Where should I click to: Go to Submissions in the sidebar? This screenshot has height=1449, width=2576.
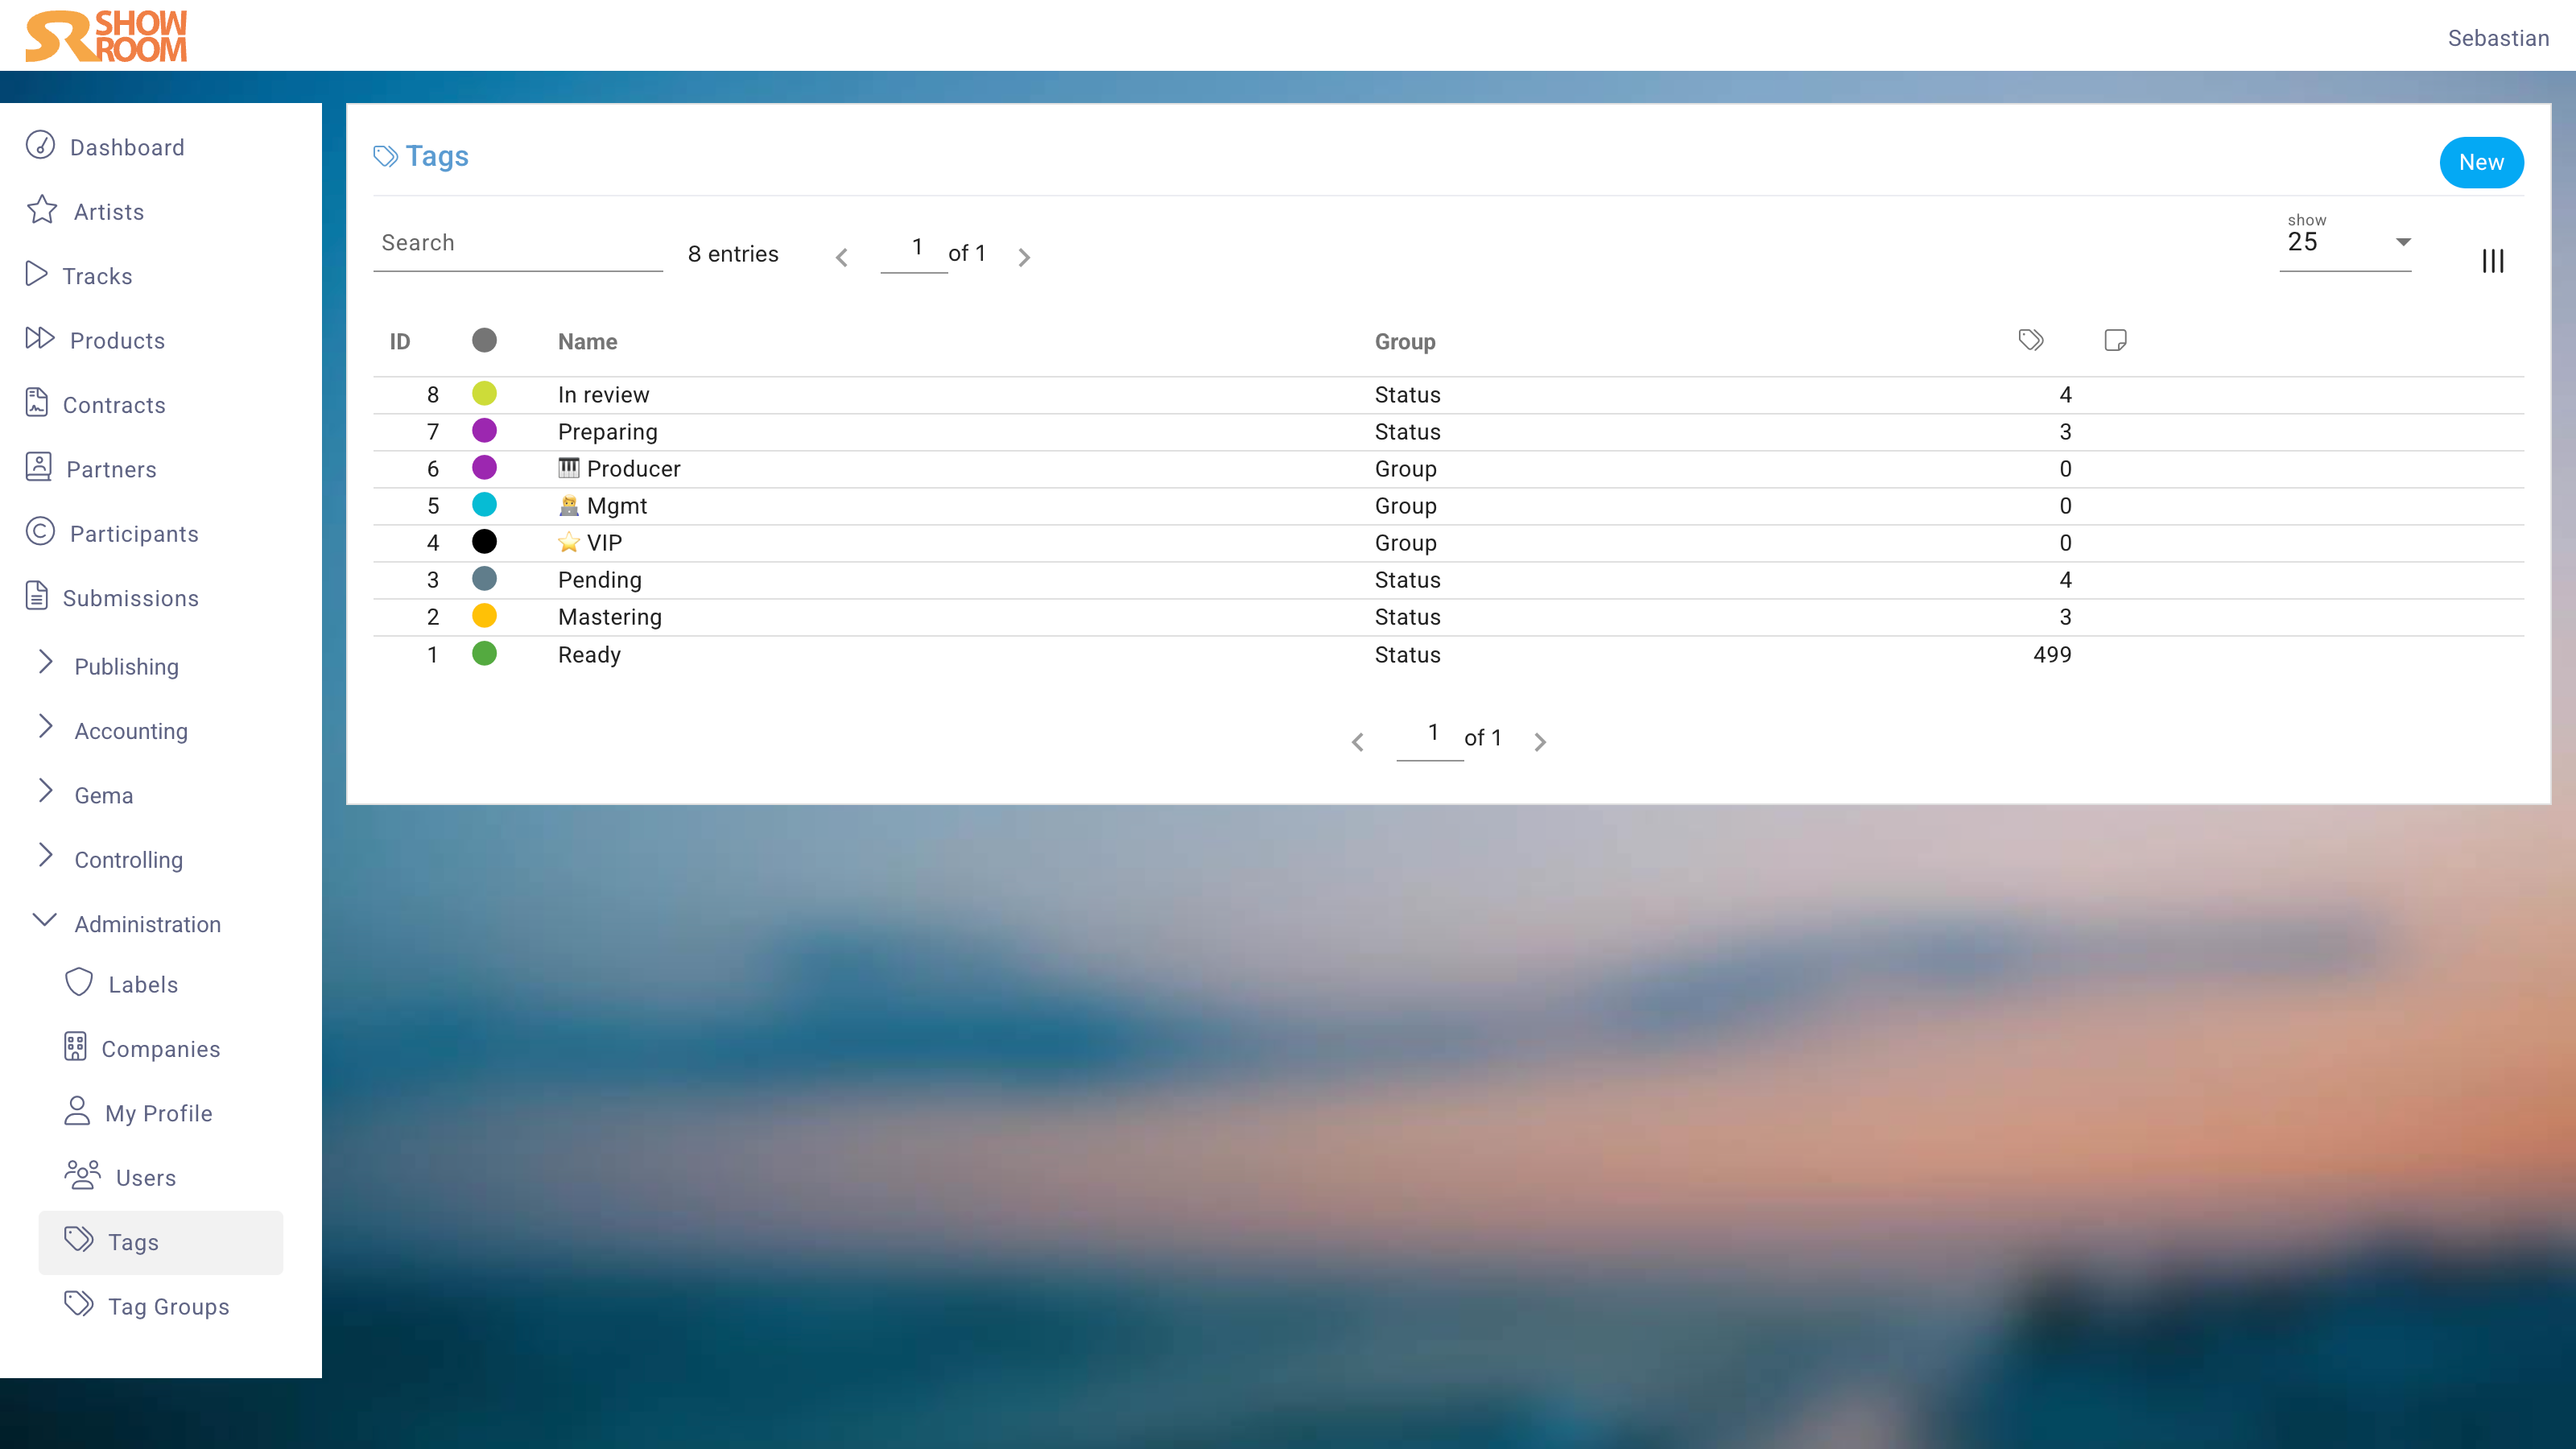(130, 598)
